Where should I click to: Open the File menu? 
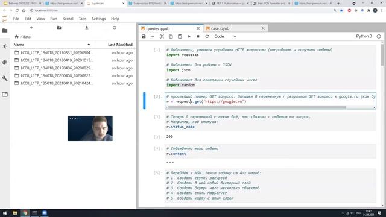click(x=16, y=19)
